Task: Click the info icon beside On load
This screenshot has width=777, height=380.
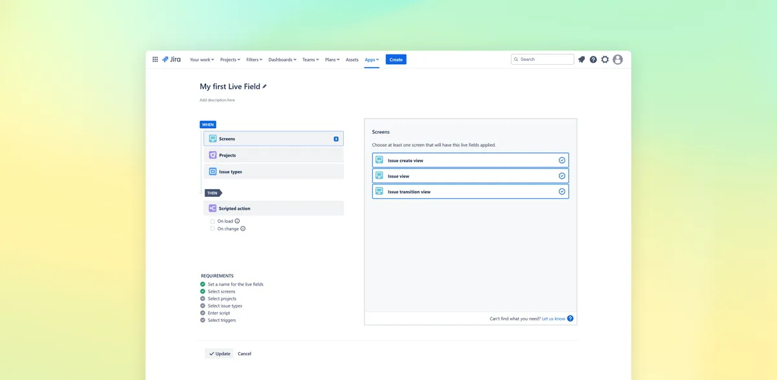Action: coord(237,221)
